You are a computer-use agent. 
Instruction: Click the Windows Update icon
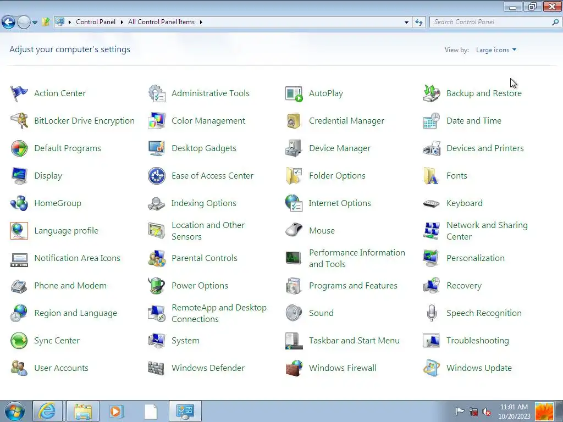pos(431,368)
